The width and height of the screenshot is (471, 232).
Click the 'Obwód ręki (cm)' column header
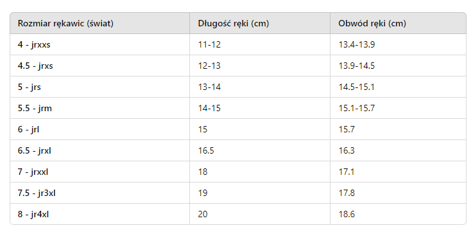[x=398, y=23]
